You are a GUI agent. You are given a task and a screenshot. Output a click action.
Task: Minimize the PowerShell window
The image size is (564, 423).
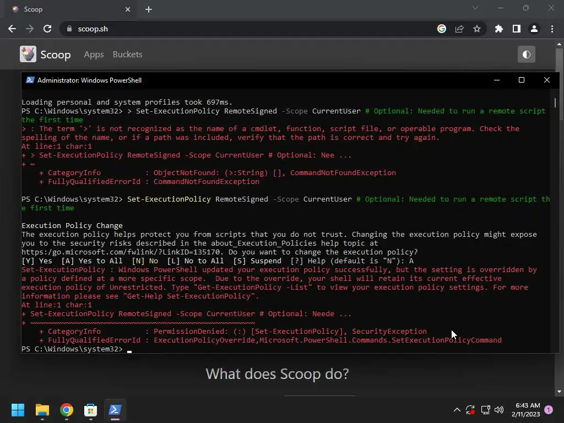pyautogui.click(x=497, y=80)
